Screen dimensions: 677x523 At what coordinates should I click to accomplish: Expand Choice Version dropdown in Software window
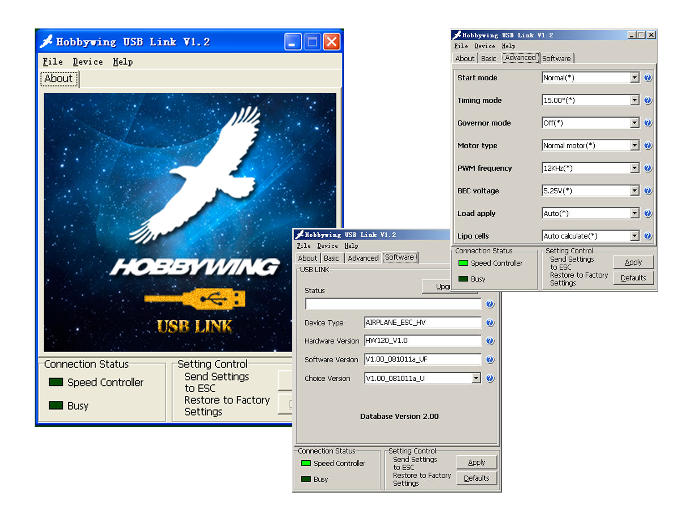(476, 378)
